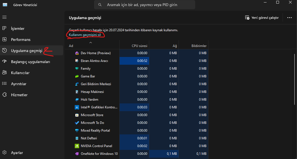Click the Game Bar app icon
The width and height of the screenshot is (297, 159).
pyautogui.click(x=77, y=76)
